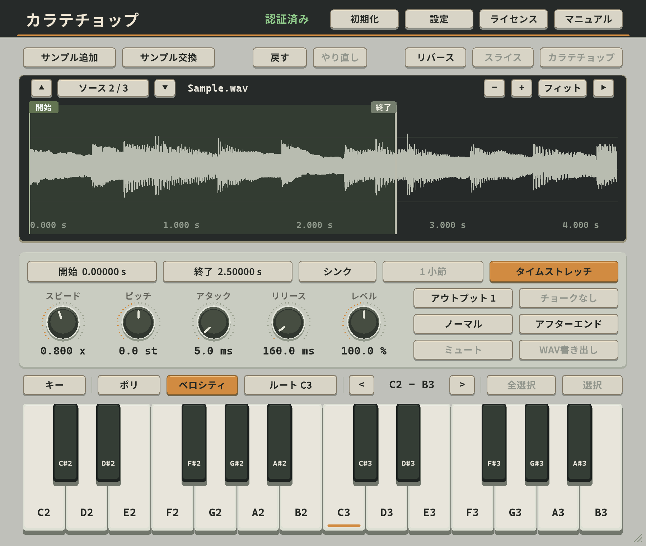Viewport: 646px width, 546px height.
Task: Open the マニュアル manual
Action: click(588, 19)
